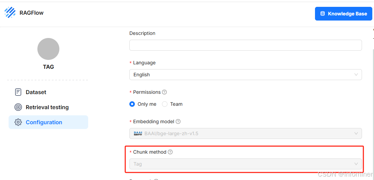Image resolution: width=374 pixels, height=180 pixels.
Task: Open the Chunk method dropdown showing Tag
Action: point(245,164)
